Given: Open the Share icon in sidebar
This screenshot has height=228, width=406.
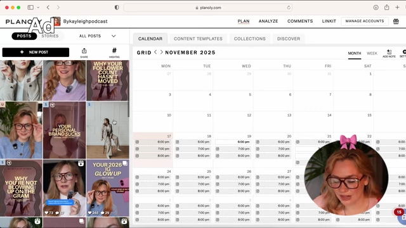Looking at the screenshot, I should click(x=84, y=53).
